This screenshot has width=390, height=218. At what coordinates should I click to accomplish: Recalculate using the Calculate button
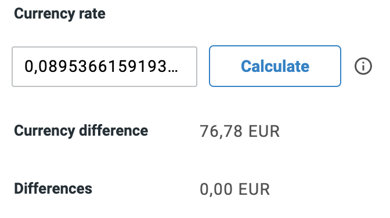(275, 66)
